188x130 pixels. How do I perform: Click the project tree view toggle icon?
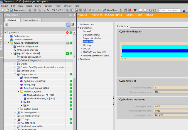68,25
